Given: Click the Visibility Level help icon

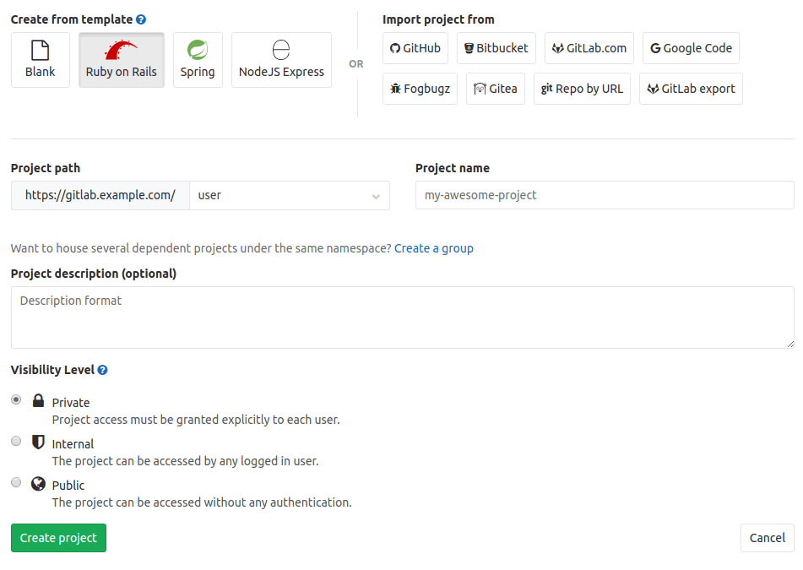Looking at the screenshot, I should click(102, 369).
